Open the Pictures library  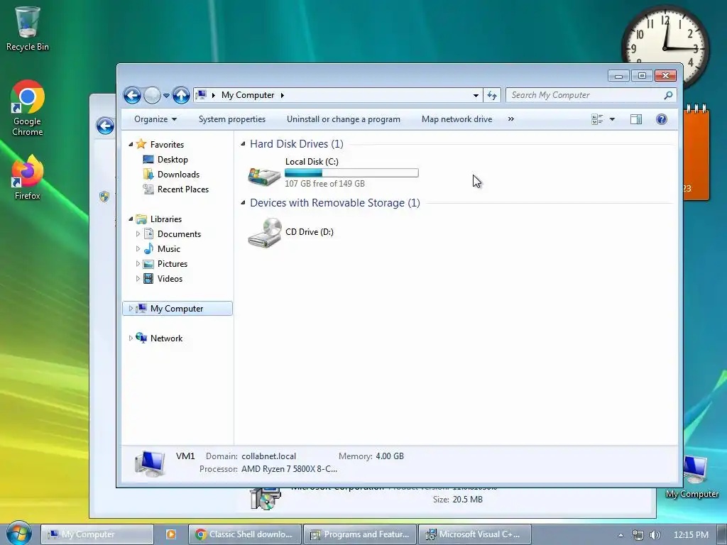(x=173, y=264)
